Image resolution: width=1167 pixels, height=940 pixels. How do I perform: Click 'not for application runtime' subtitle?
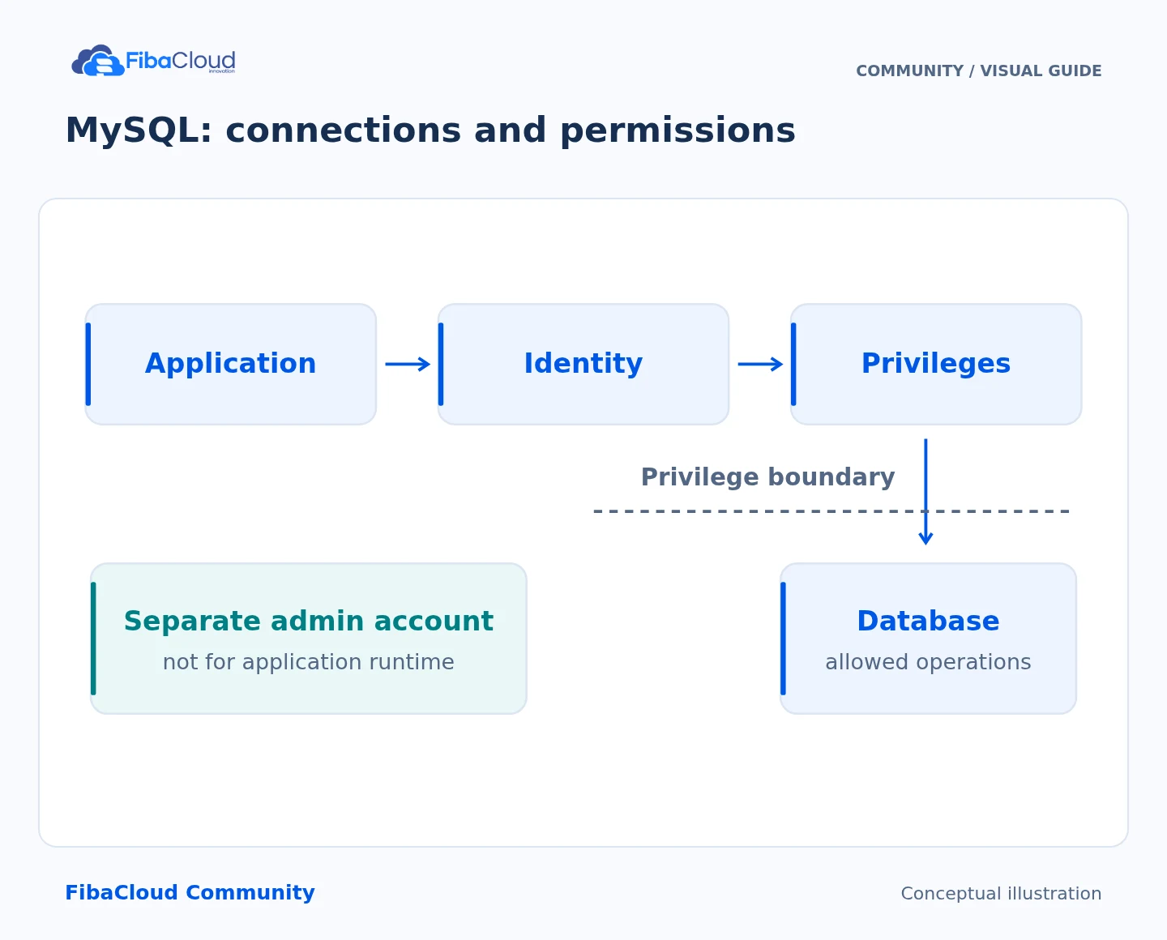click(x=309, y=662)
